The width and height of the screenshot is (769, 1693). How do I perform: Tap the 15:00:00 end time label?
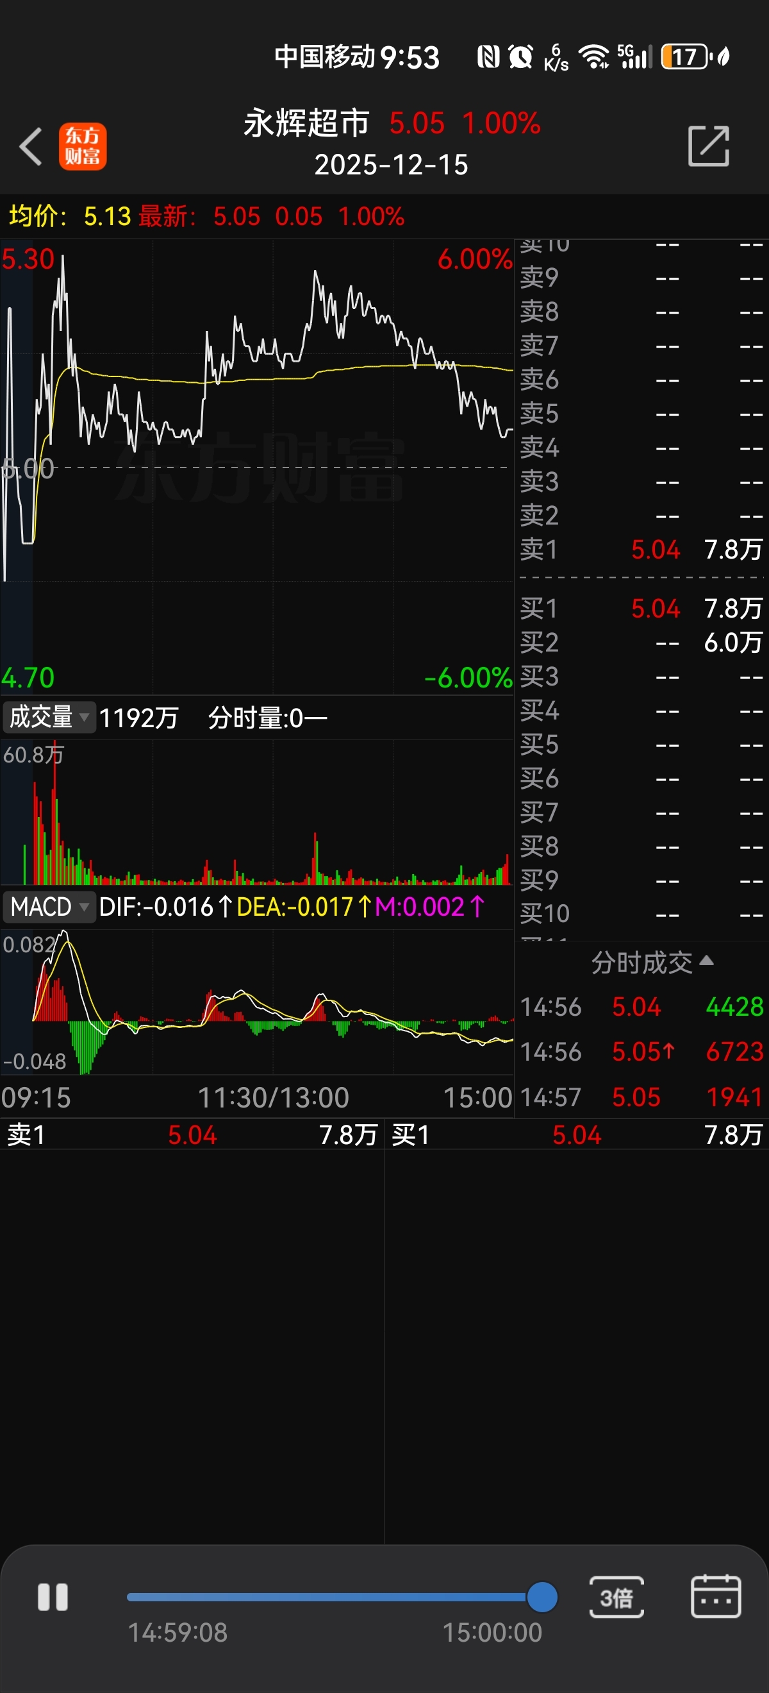(493, 1633)
